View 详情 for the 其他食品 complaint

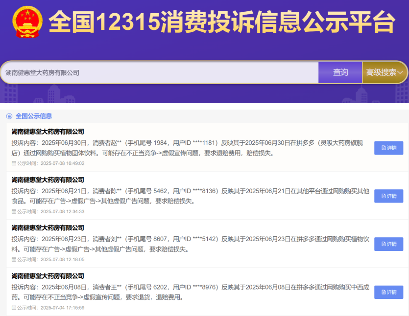tap(388, 196)
